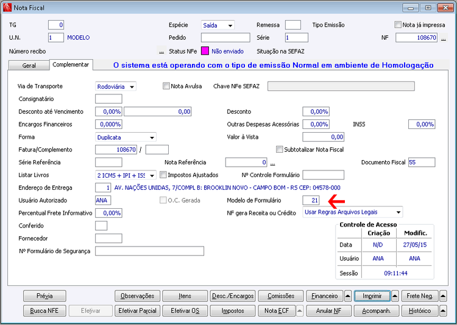Click the U.N. input field
The width and height of the screenshot is (457, 325).
[x=56, y=38]
